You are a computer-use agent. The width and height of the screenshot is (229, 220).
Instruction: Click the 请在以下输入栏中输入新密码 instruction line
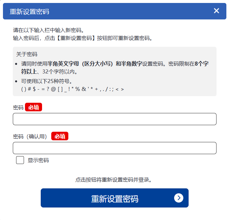[49, 30]
